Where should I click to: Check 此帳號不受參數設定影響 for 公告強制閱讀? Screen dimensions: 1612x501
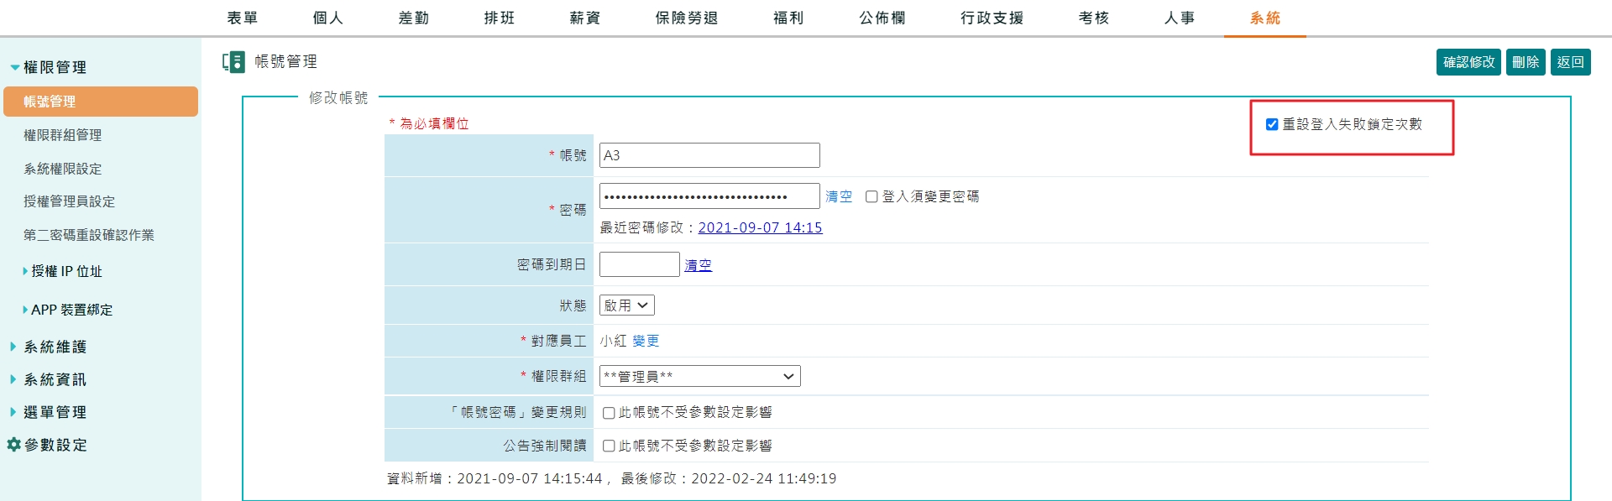tap(609, 446)
